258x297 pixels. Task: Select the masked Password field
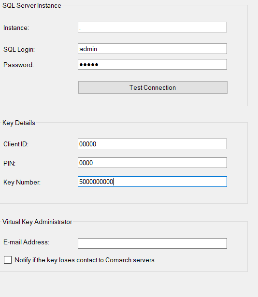152,64
